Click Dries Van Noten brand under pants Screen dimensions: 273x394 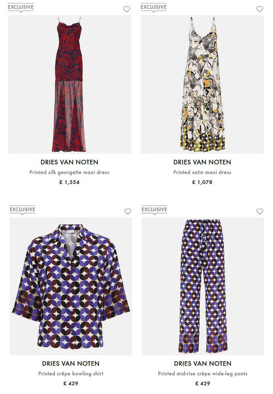203,364
